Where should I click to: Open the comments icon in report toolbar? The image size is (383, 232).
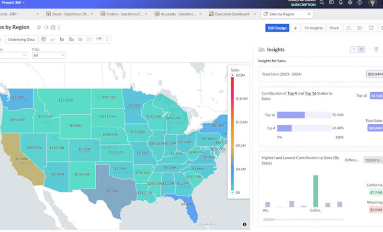pos(360,28)
